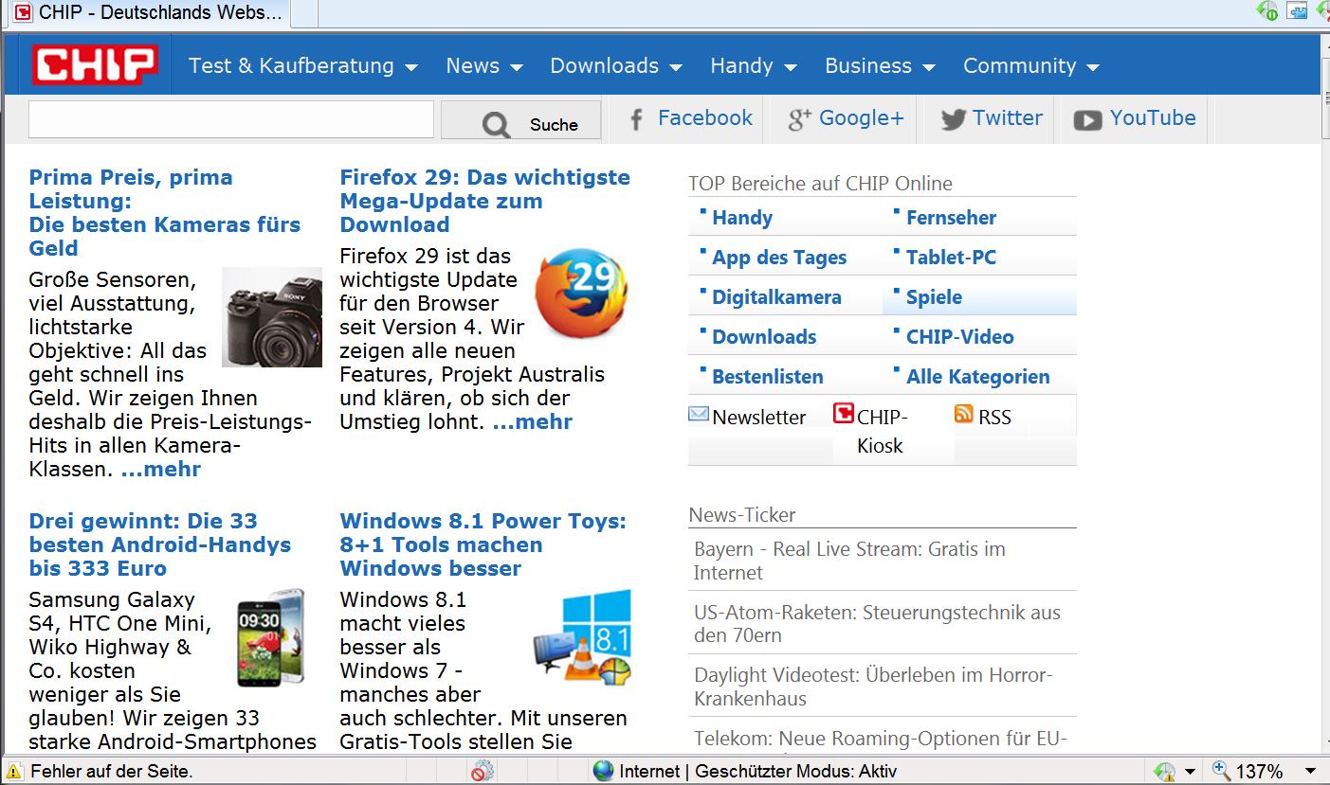
Task: Open the Tablet-PC category link
Action: 951,258
